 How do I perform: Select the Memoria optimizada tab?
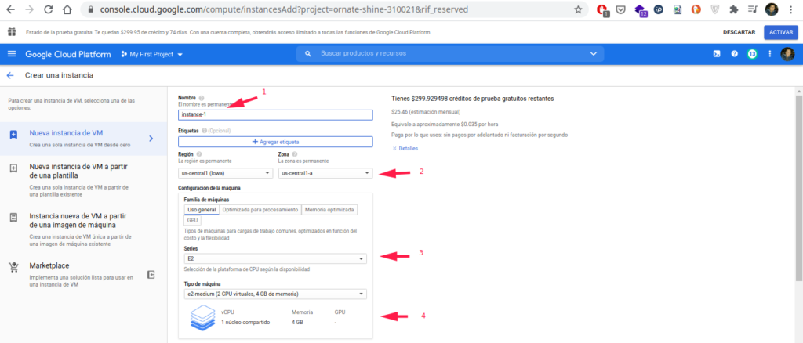coord(329,210)
